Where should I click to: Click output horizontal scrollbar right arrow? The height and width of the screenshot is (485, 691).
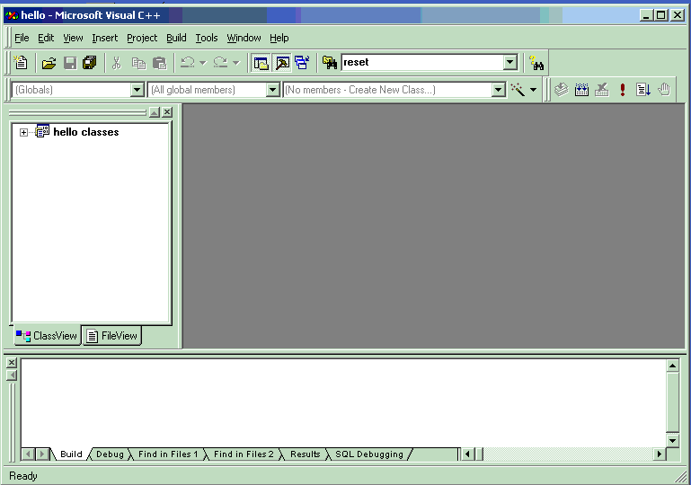coord(660,454)
